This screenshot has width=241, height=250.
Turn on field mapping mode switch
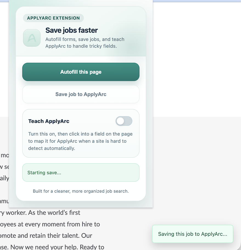coord(124,121)
